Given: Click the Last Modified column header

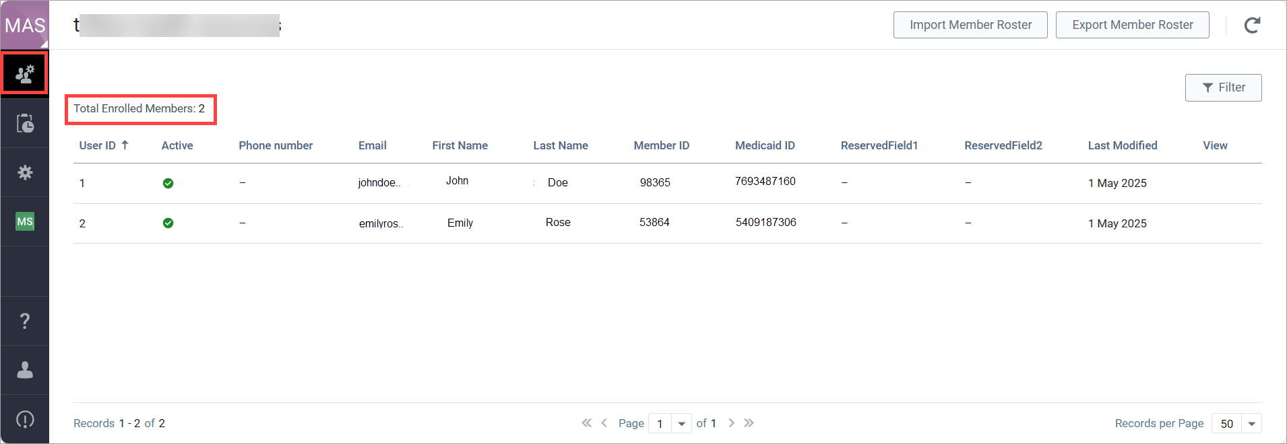Looking at the screenshot, I should click(1122, 145).
